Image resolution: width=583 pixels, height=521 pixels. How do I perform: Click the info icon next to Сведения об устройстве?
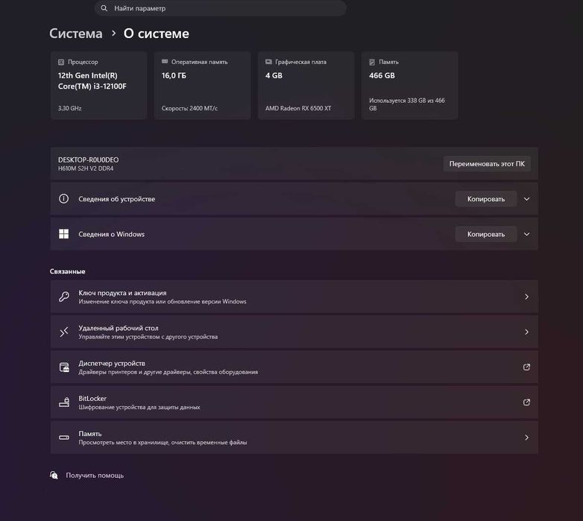[x=63, y=199]
